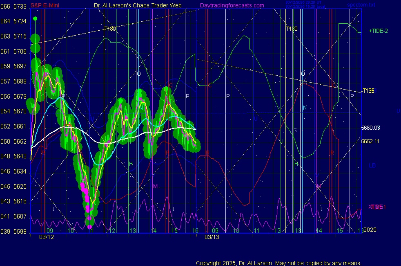Viewport: 401px width, 266px height.
Task: Click the 061 5706 price axis label
Action: pyautogui.click(x=13, y=52)
